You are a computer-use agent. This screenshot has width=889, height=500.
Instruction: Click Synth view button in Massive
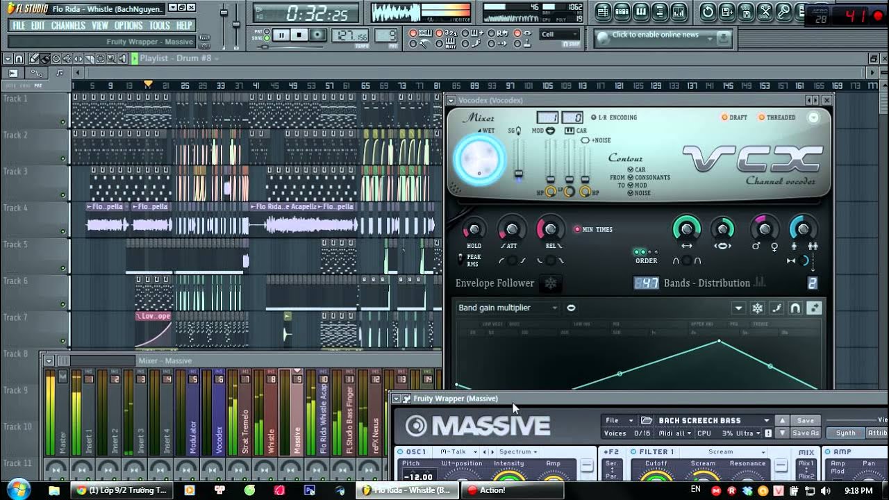click(x=845, y=433)
